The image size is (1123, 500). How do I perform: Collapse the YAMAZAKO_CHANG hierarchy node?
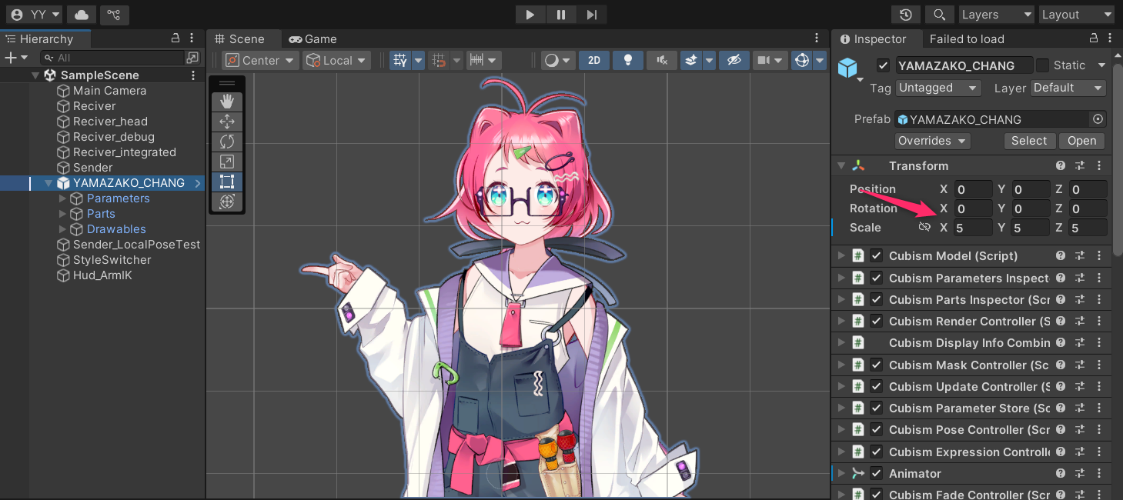click(x=49, y=183)
